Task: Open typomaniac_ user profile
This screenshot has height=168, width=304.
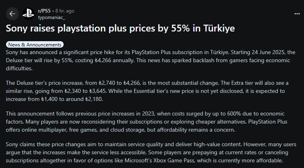Action: pyautogui.click(x=52, y=17)
